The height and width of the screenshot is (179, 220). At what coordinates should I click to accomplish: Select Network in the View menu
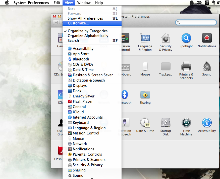[92, 144]
